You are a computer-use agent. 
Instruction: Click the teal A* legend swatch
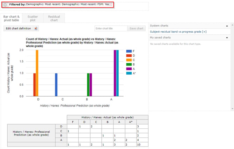tap(129, 73)
